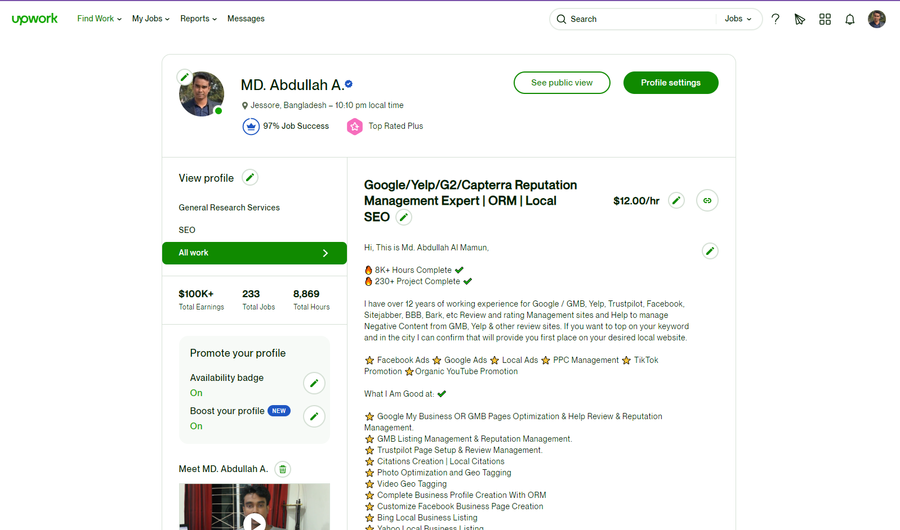Open account menu via profile avatar
The width and height of the screenshot is (900, 530).
(x=877, y=19)
